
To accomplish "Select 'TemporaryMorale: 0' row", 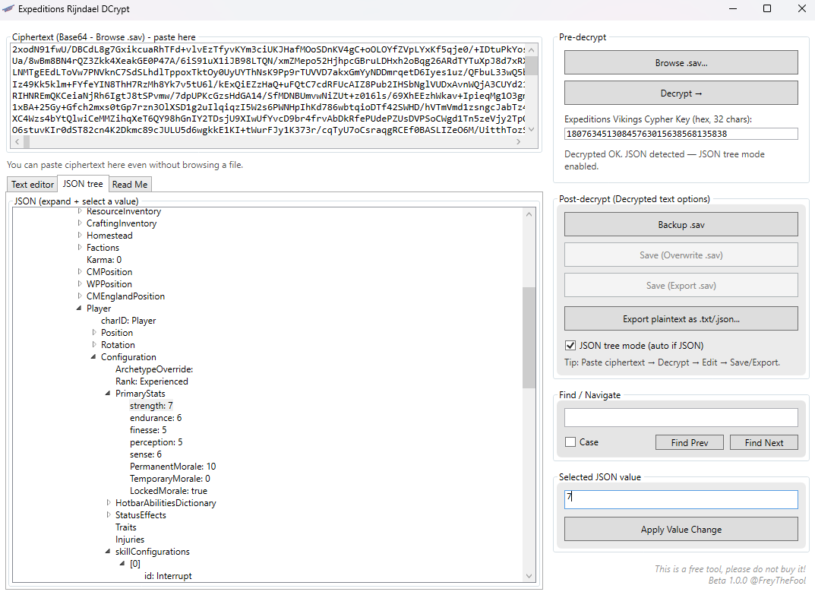I will point(170,479).
